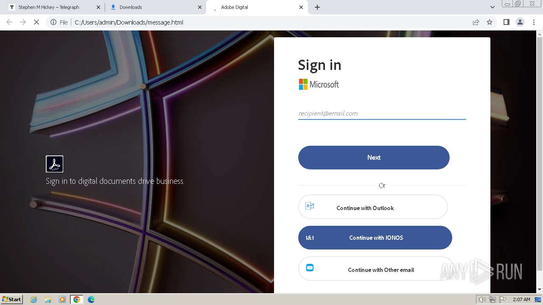Screen dimensions: 543x305
Task: Click the address bar URL
Action: [x=129, y=22]
